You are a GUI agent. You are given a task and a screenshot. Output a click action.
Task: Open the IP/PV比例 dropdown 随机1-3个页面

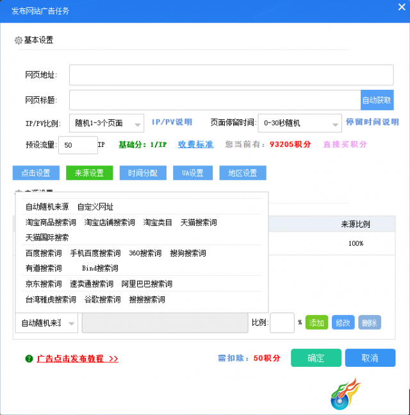[106, 123]
